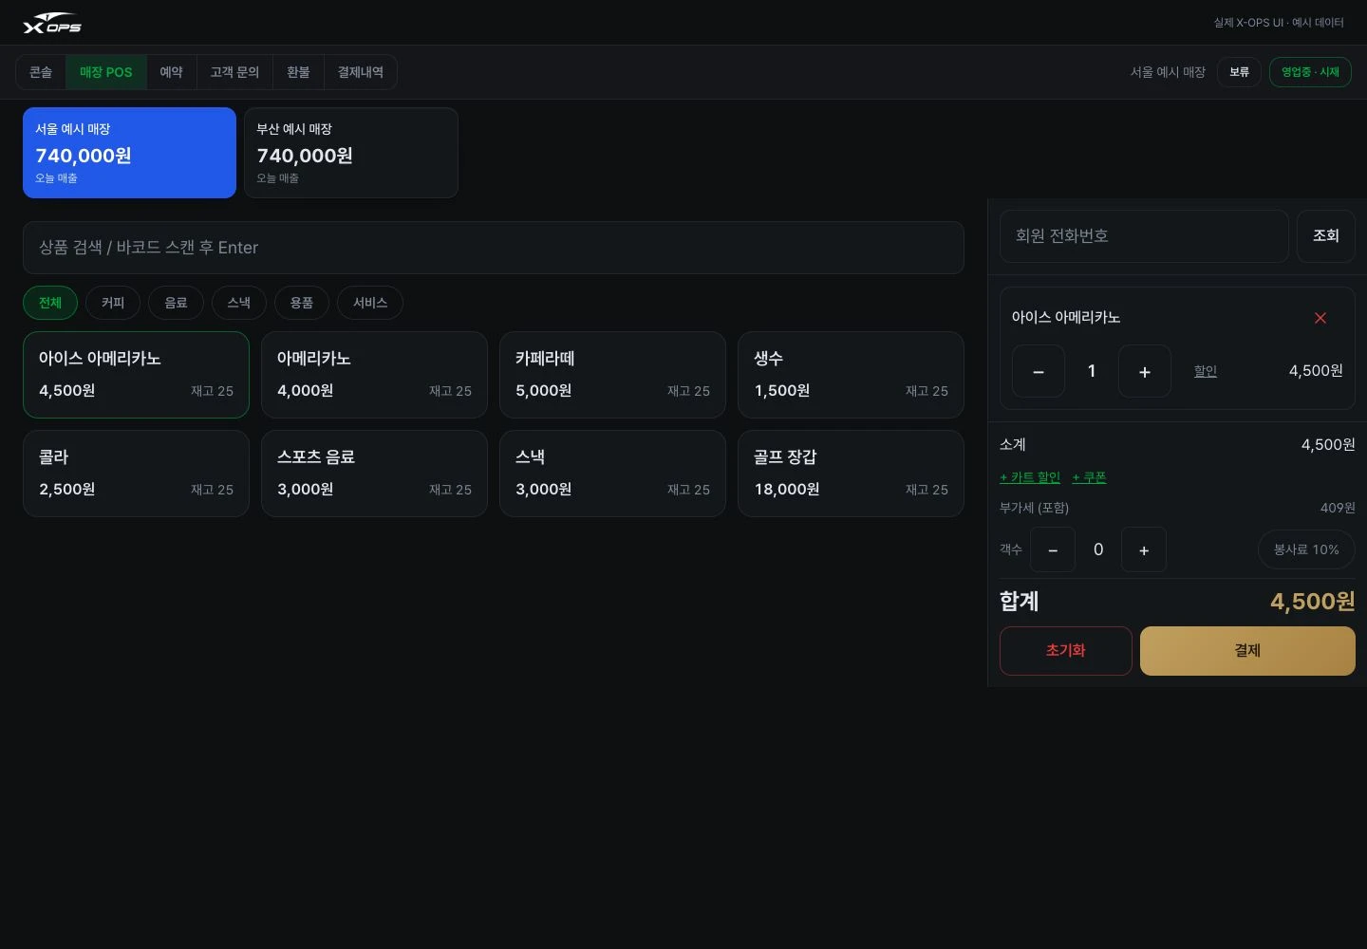Open the 콘솔 tab
Image resolution: width=1367 pixels, height=949 pixels.
point(41,72)
